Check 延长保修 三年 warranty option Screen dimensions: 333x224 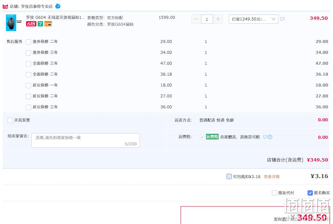pos(28,107)
